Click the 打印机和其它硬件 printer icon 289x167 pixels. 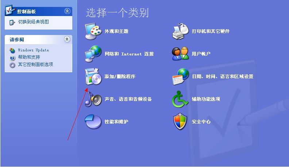pyautogui.click(x=181, y=31)
